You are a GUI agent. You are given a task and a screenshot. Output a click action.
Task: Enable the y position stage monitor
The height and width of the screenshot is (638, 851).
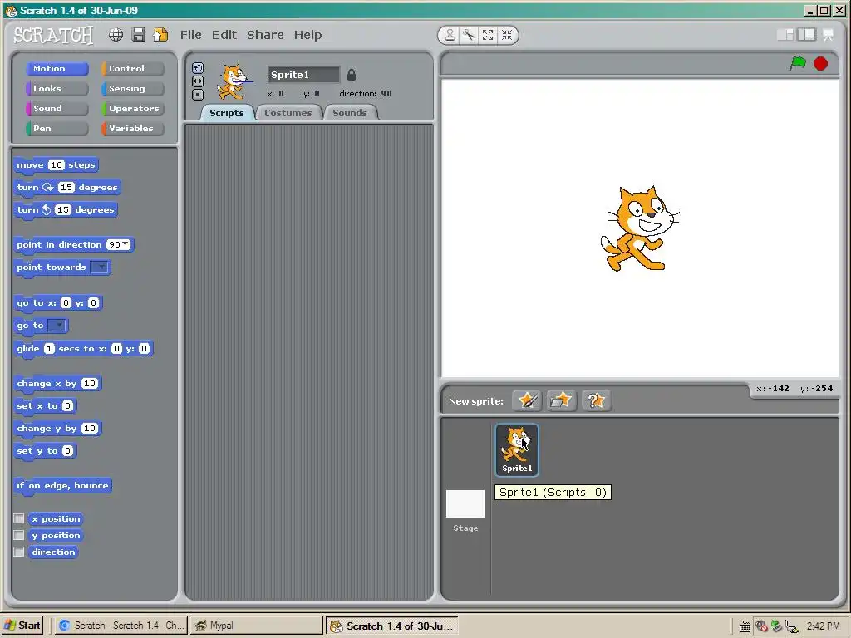point(19,536)
